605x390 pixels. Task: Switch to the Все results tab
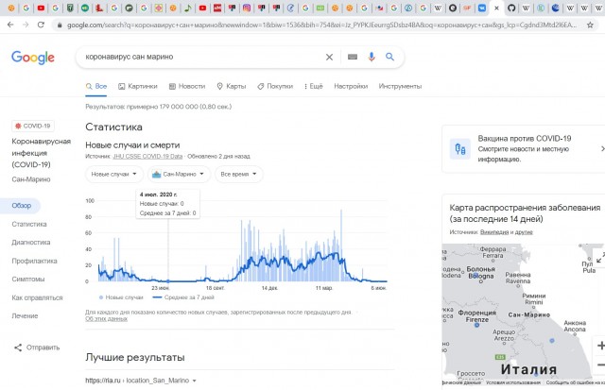pyautogui.click(x=96, y=86)
